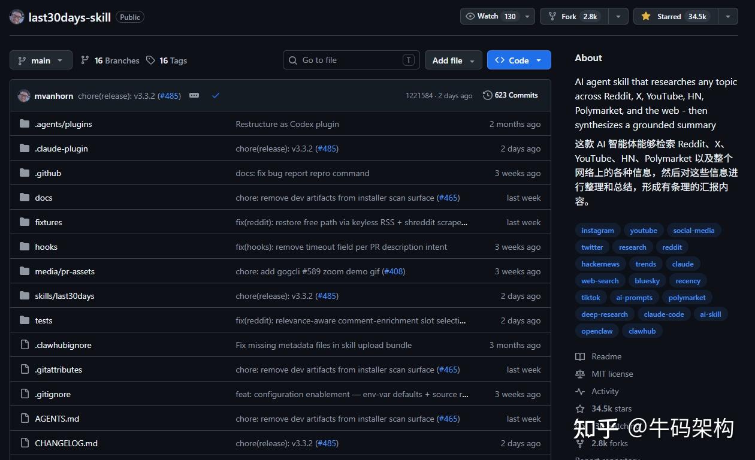
Task: Click the folder icon beside .claude-plugin
Action: (25, 148)
